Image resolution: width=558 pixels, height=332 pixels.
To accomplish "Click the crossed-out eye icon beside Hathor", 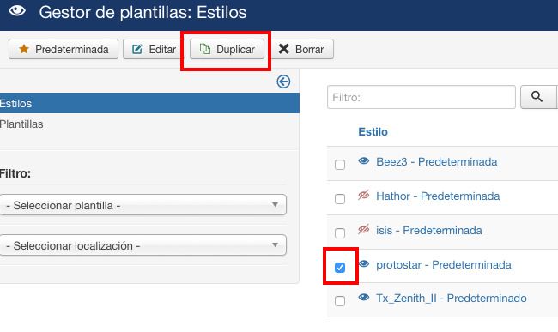I will click(364, 195).
